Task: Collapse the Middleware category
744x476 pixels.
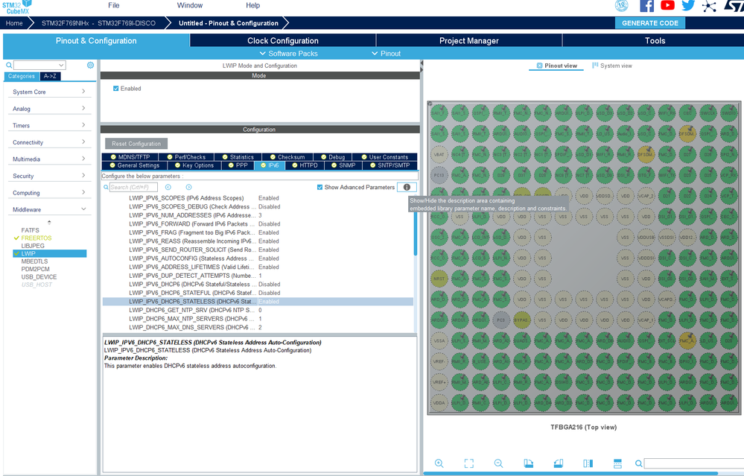Action: tap(49, 209)
